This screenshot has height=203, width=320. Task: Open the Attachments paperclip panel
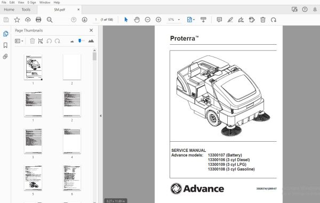tap(5, 56)
